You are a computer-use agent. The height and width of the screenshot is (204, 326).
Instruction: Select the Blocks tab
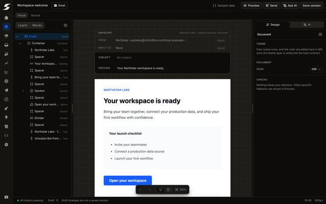pyautogui.click(x=37, y=25)
